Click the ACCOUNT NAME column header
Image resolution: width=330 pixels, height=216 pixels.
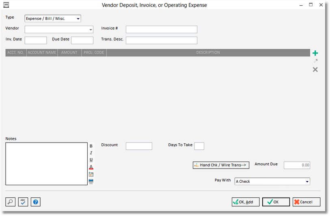42,53
